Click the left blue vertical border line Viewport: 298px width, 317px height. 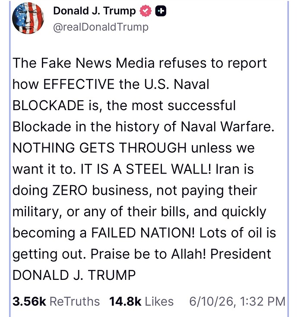click(x=10, y=158)
